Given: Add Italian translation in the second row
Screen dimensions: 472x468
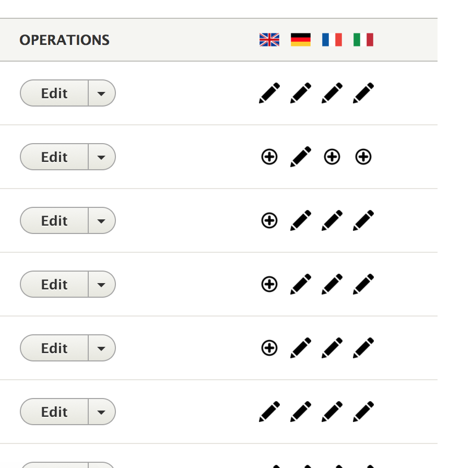Looking at the screenshot, I should pyautogui.click(x=363, y=157).
